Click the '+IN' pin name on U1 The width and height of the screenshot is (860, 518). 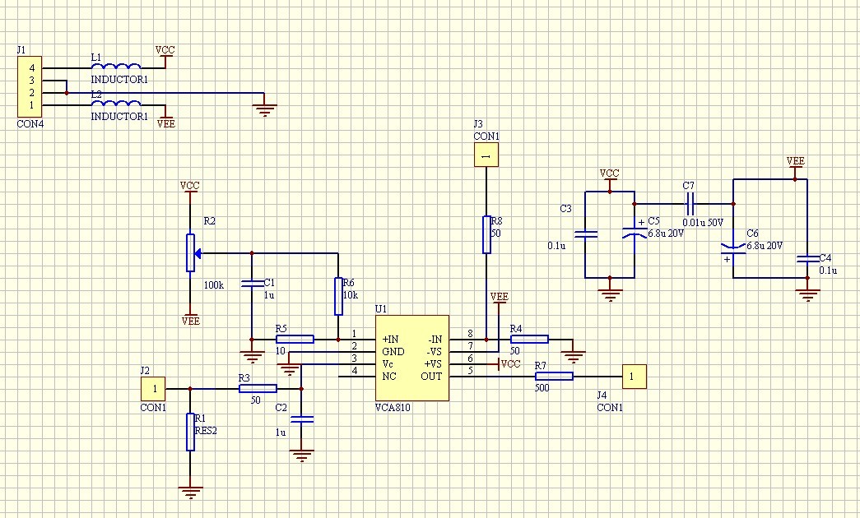click(x=391, y=340)
